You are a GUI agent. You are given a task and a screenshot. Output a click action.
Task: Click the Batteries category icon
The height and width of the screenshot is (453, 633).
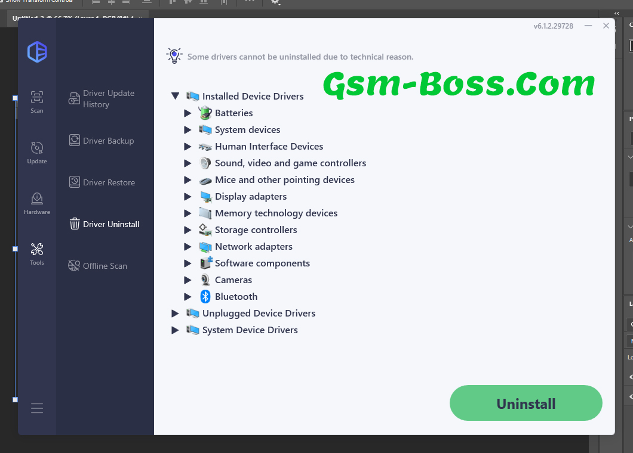click(x=205, y=113)
